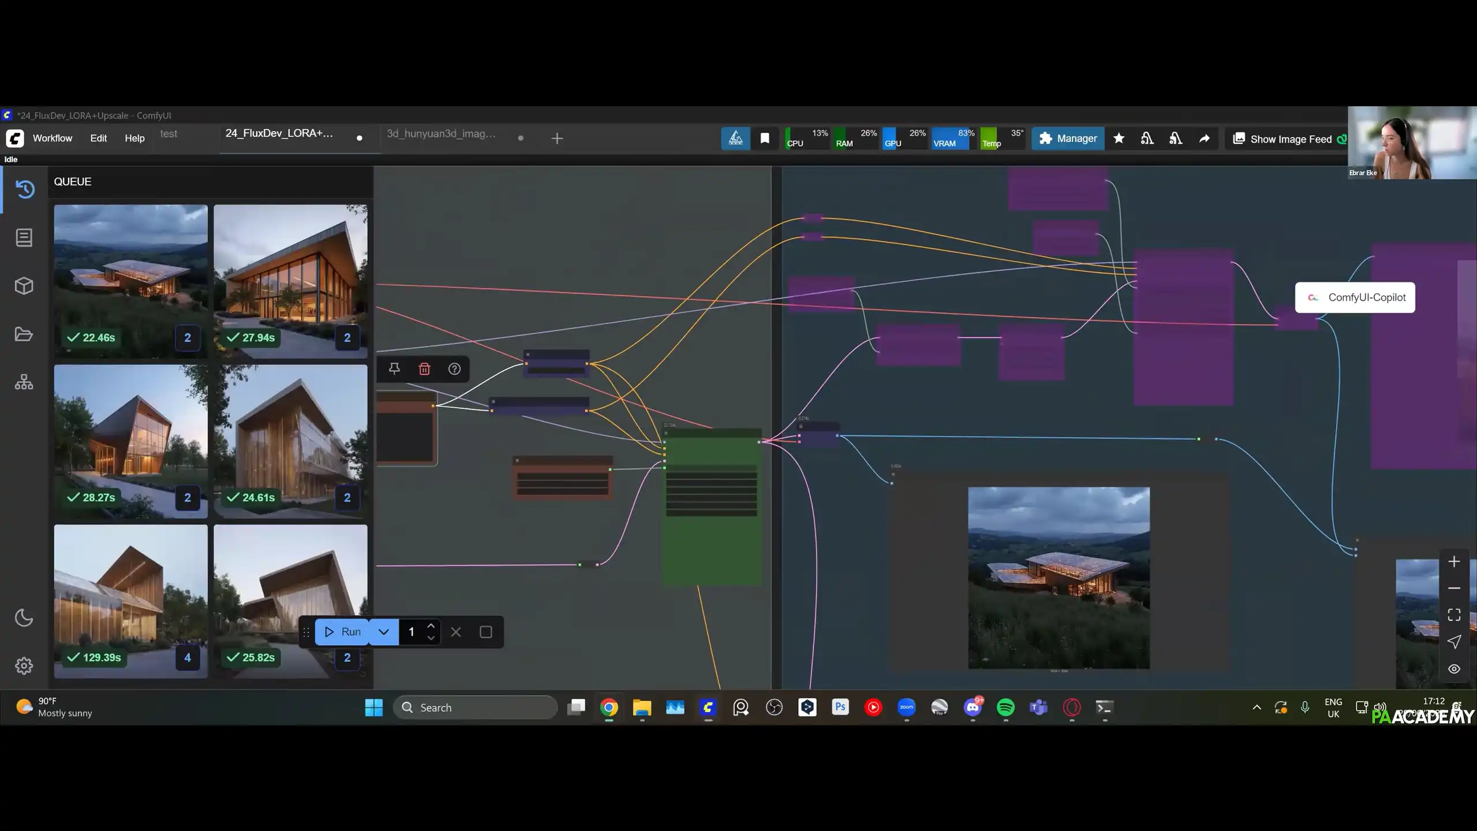Toggle dark theme moon icon
This screenshot has width=1477, height=831.
[x=24, y=617]
